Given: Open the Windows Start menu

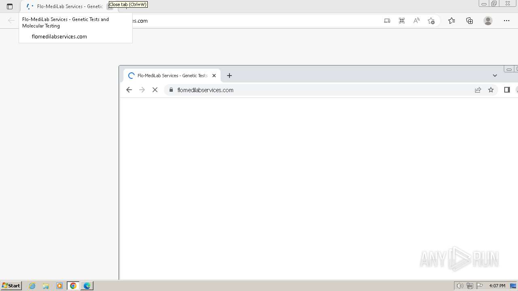Looking at the screenshot, I should point(11,285).
